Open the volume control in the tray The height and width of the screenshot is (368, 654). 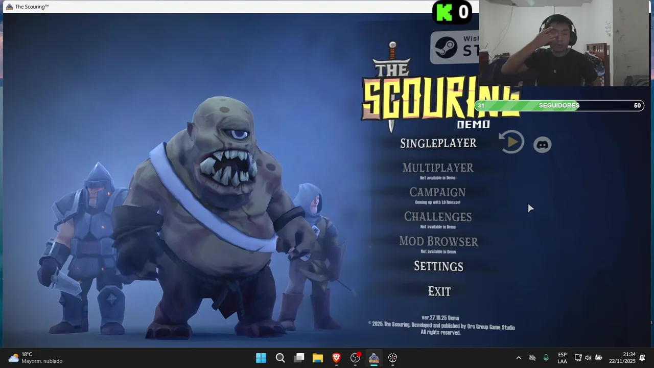pyautogui.click(x=588, y=358)
